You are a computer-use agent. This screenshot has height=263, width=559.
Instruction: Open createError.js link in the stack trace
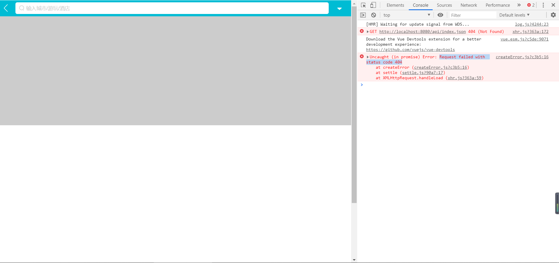pyautogui.click(x=441, y=67)
